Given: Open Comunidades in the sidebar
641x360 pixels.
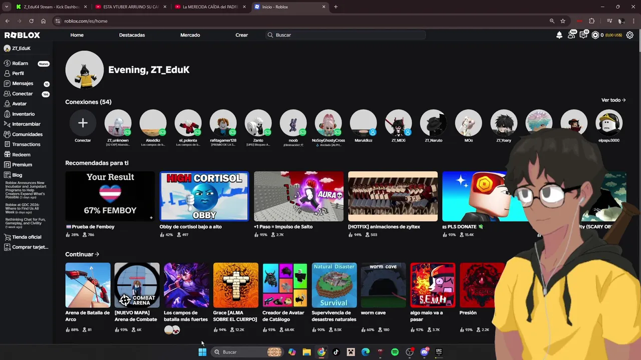Looking at the screenshot, I should [26, 134].
